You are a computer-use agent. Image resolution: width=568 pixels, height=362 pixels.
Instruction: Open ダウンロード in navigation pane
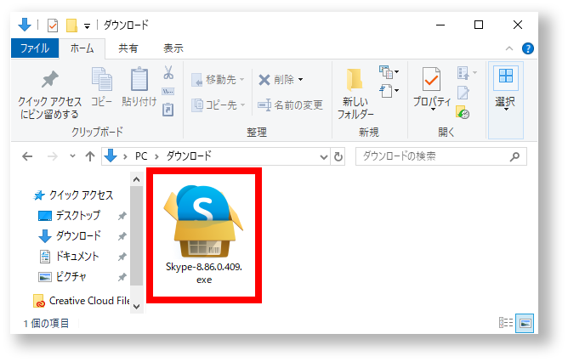(70, 236)
